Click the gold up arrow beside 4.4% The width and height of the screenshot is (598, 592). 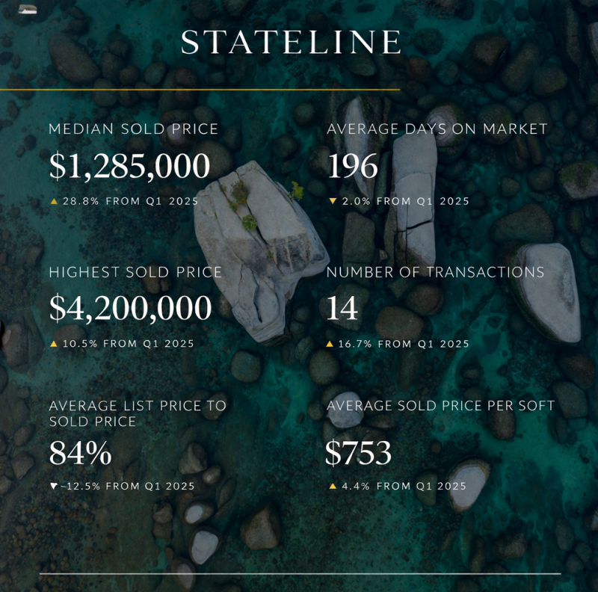(x=332, y=486)
